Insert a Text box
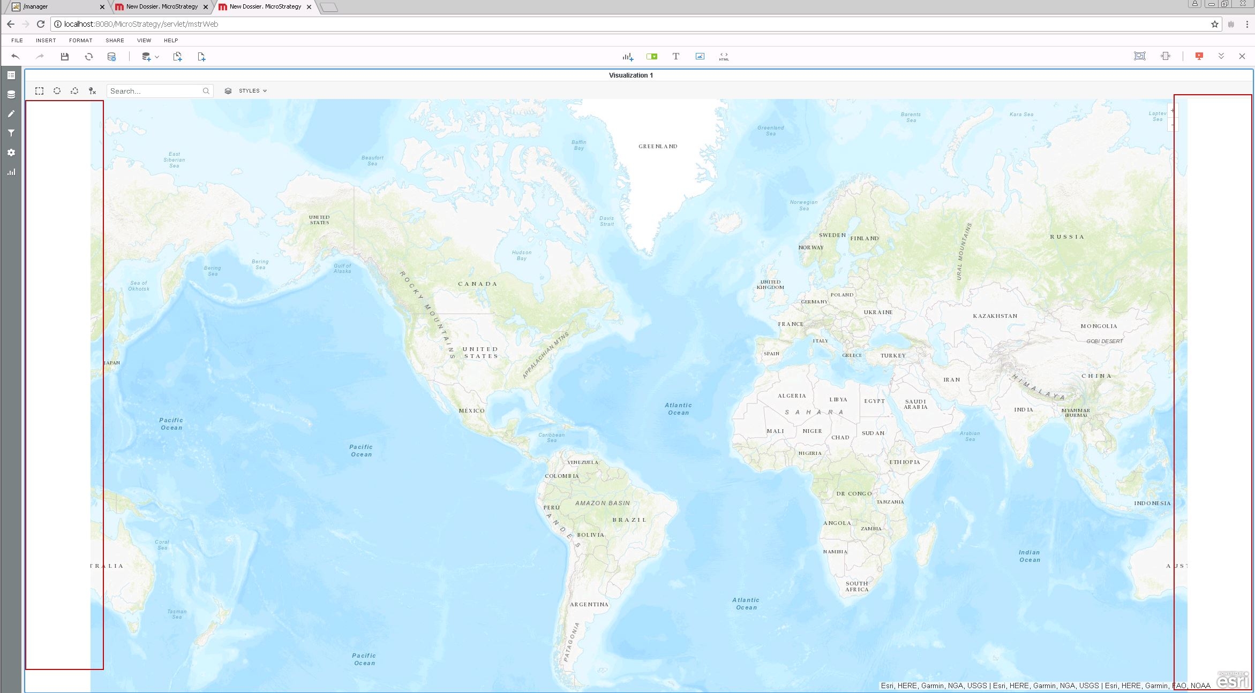 [676, 57]
